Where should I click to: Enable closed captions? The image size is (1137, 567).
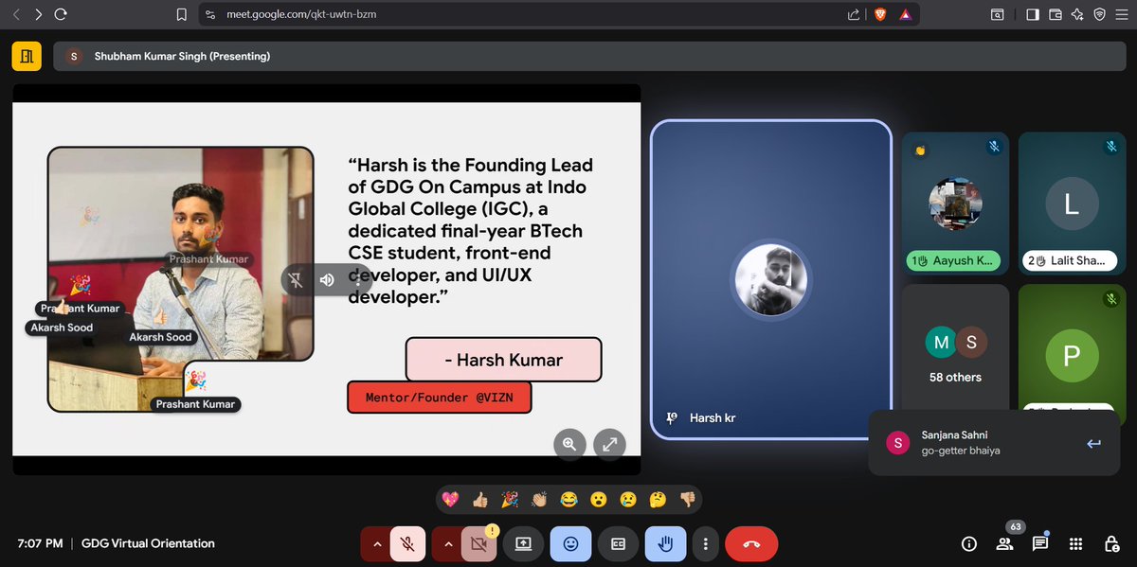coord(618,544)
